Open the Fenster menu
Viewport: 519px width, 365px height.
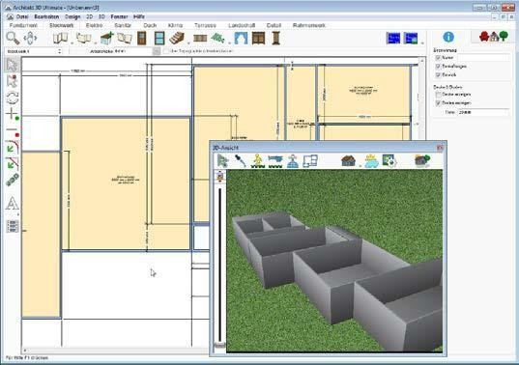pyautogui.click(x=119, y=16)
